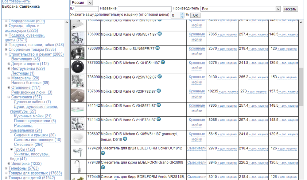This screenshot has height=180, width=307.
Task: Increase markup percent with spinner up arrow
Action: pos(182,14)
